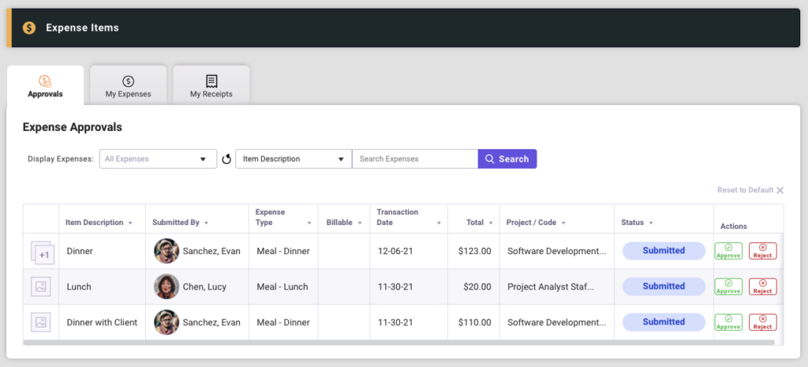Click the reset refresh icon beside Display Expenses
Viewport: 808px width, 367px height.
coord(226,159)
